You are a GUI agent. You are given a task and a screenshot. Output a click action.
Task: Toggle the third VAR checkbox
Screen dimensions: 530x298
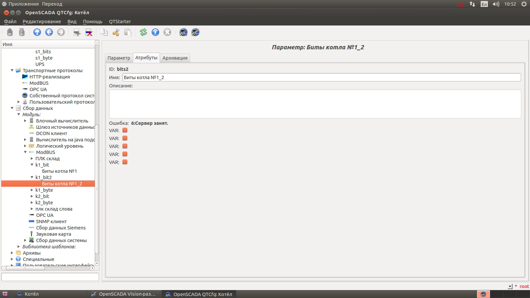125,146
